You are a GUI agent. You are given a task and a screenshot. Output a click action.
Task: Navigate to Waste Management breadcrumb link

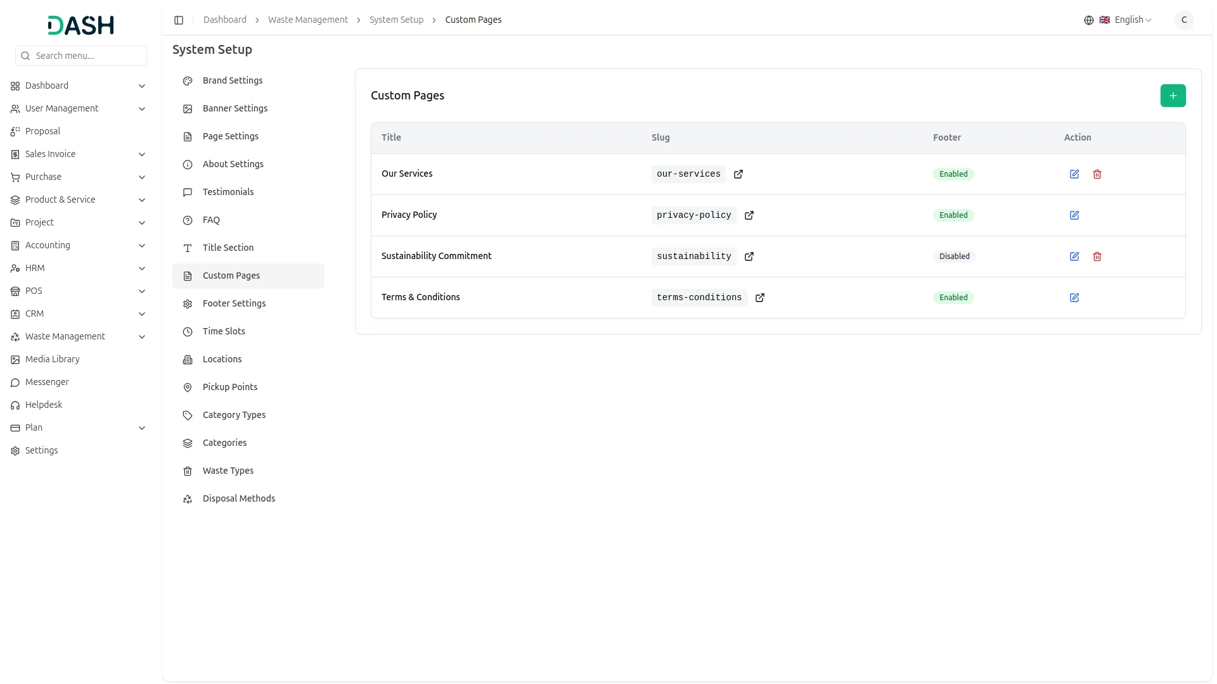click(x=307, y=20)
